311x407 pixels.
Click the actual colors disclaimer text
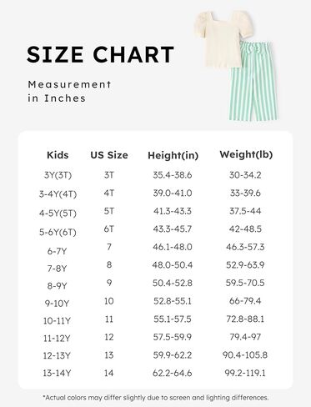[156, 398]
